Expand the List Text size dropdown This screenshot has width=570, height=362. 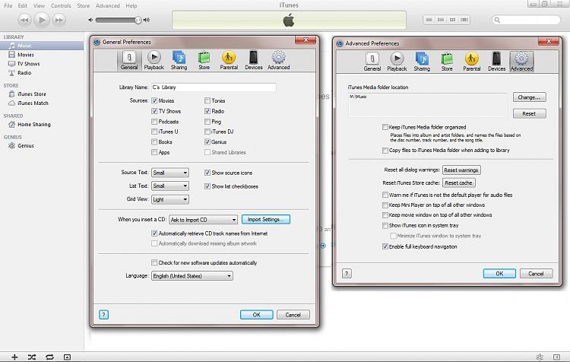point(170,186)
